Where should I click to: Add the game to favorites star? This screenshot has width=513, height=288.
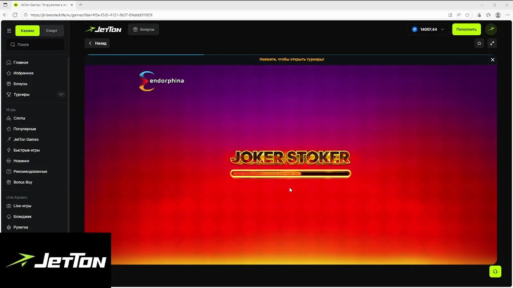point(479,43)
